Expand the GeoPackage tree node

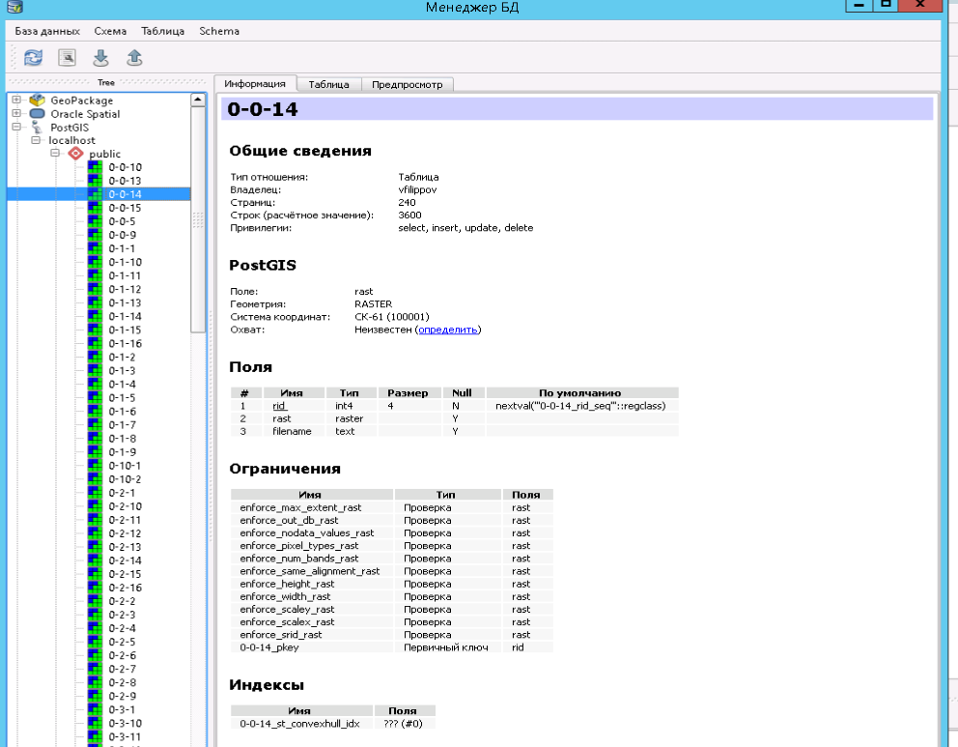point(16,101)
